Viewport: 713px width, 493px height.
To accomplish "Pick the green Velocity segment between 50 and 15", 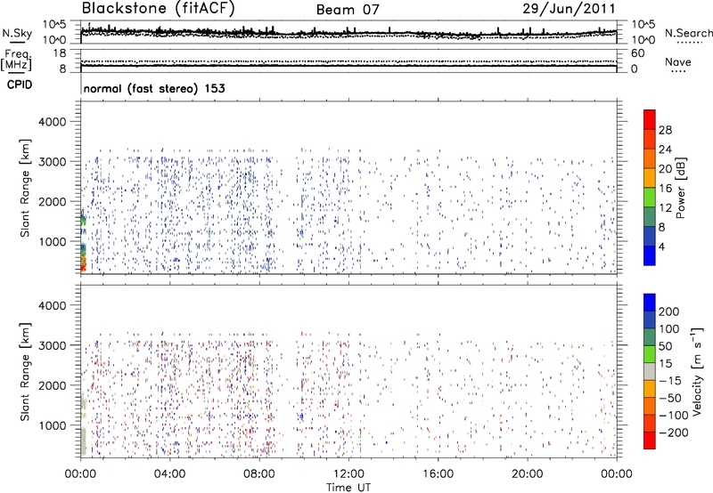I will pos(650,354).
